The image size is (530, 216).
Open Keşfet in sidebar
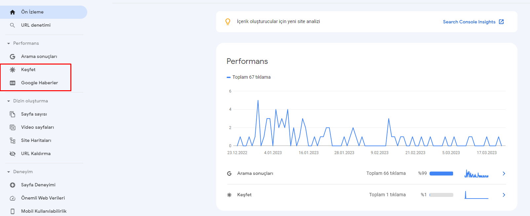pos(28,70)
